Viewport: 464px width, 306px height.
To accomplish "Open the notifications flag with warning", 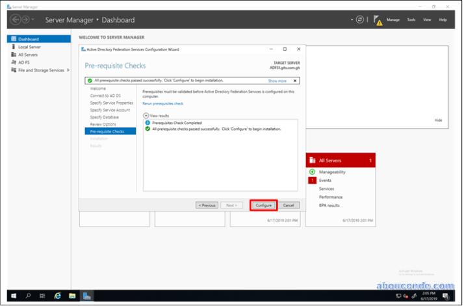I will pos(377,19).
